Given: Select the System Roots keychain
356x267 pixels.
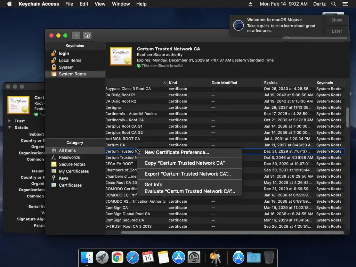Looking at the screenshot, I should [x=75, y=74].
